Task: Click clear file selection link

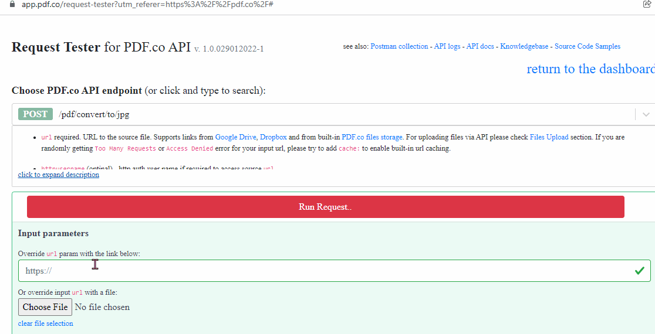Action: (46, 323)
